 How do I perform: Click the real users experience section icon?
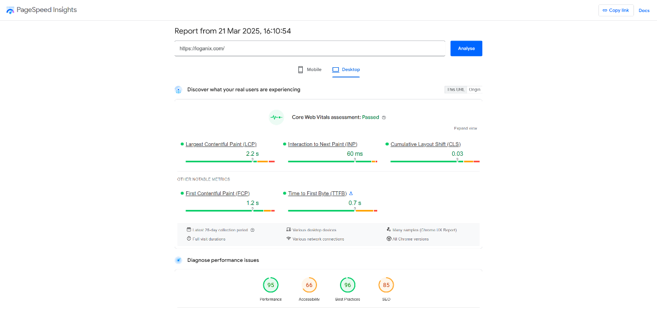click(178, 90)
